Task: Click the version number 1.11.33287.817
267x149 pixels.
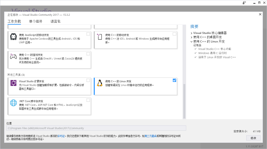Action: tap(255, 147)
